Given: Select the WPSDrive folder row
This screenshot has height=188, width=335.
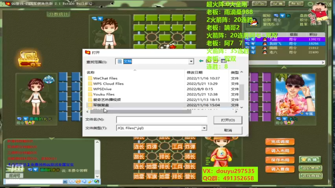Looking at the screenshot, I should click(162, 89).
